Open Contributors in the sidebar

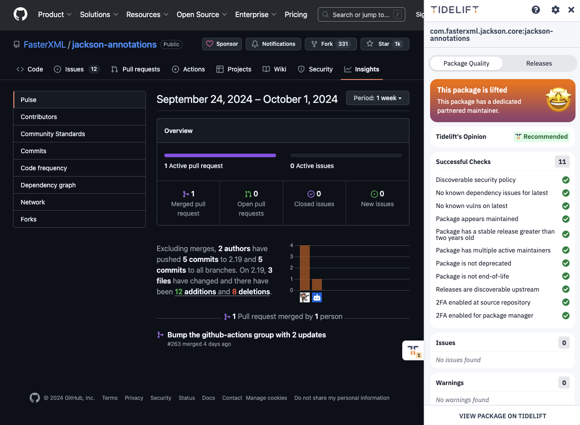pos(79,117)
